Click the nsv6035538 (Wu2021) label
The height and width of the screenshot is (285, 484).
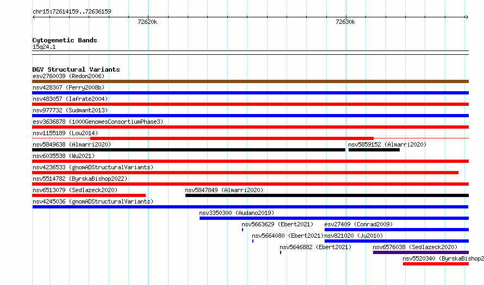pyautogui.click(x=64, y=156)
